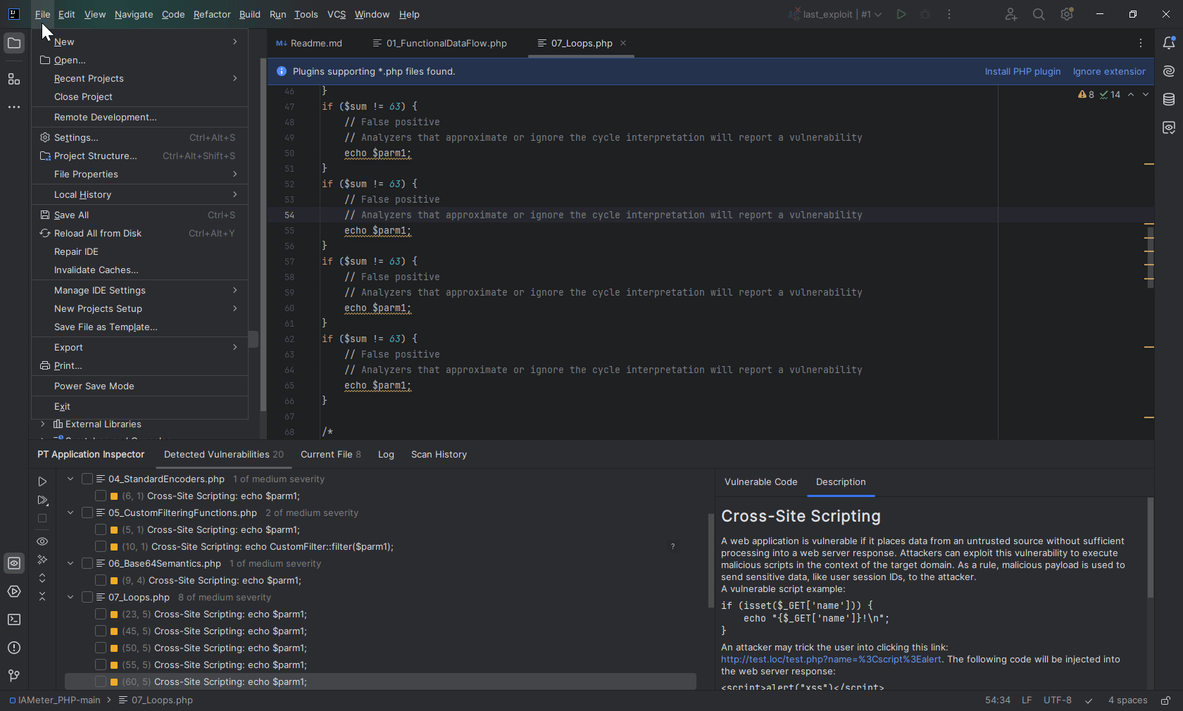Screen dimensions: 1183x711
Task: Click Install PHP plugin link
Action: [1022, 71]
